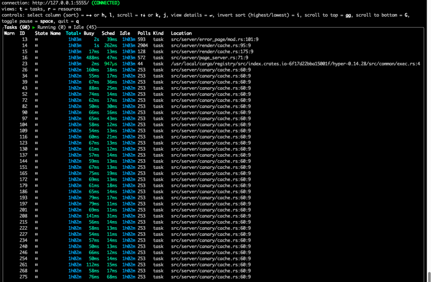Click the Warn column header

[x=9, y=33]
